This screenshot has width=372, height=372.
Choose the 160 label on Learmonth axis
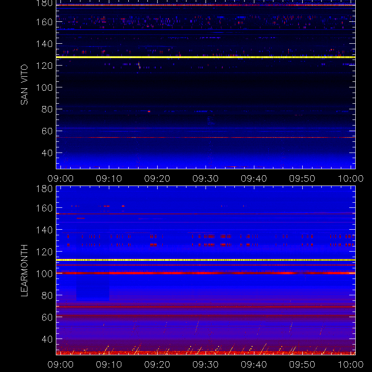pos(44,208)
